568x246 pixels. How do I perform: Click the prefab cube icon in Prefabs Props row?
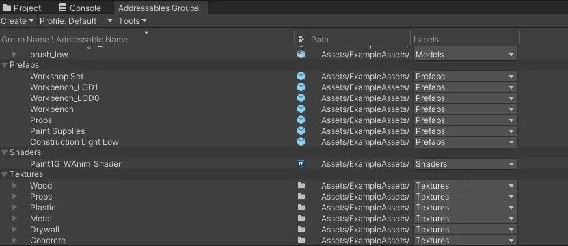click(x=301, y=120)
